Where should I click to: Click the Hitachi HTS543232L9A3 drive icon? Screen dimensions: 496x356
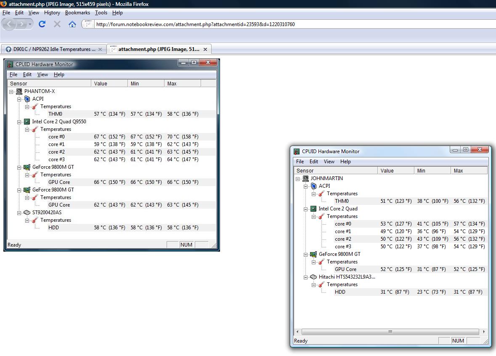pyautogui.click(x=313, y=277)
